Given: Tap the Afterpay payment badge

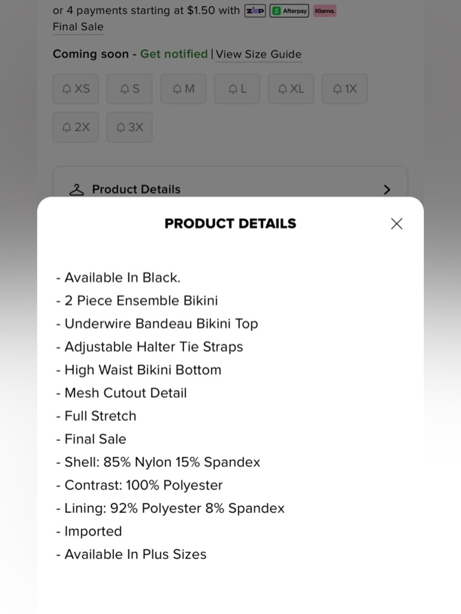Looking at the screenshot, I should 289,11.
